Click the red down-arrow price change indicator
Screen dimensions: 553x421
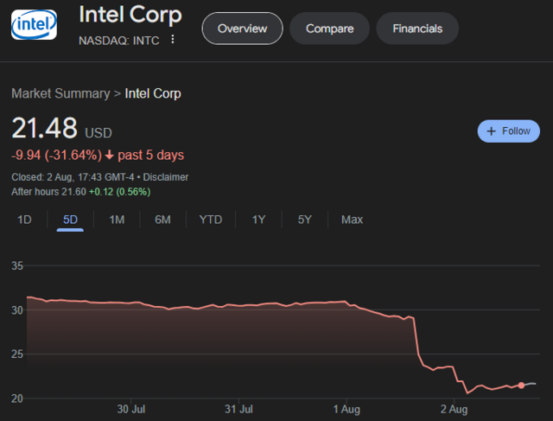click(109, 156)
